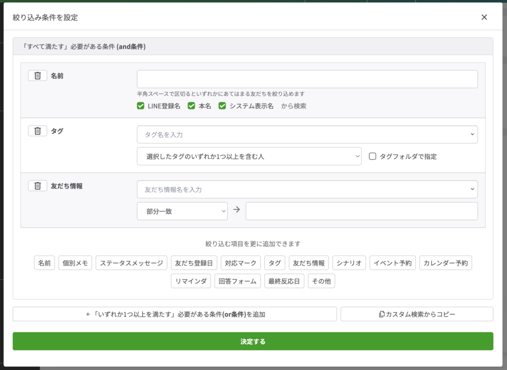Open the タグ名を入力 dropdown
The width and height of the screenshot is (507, 370).
coord(307,135)
